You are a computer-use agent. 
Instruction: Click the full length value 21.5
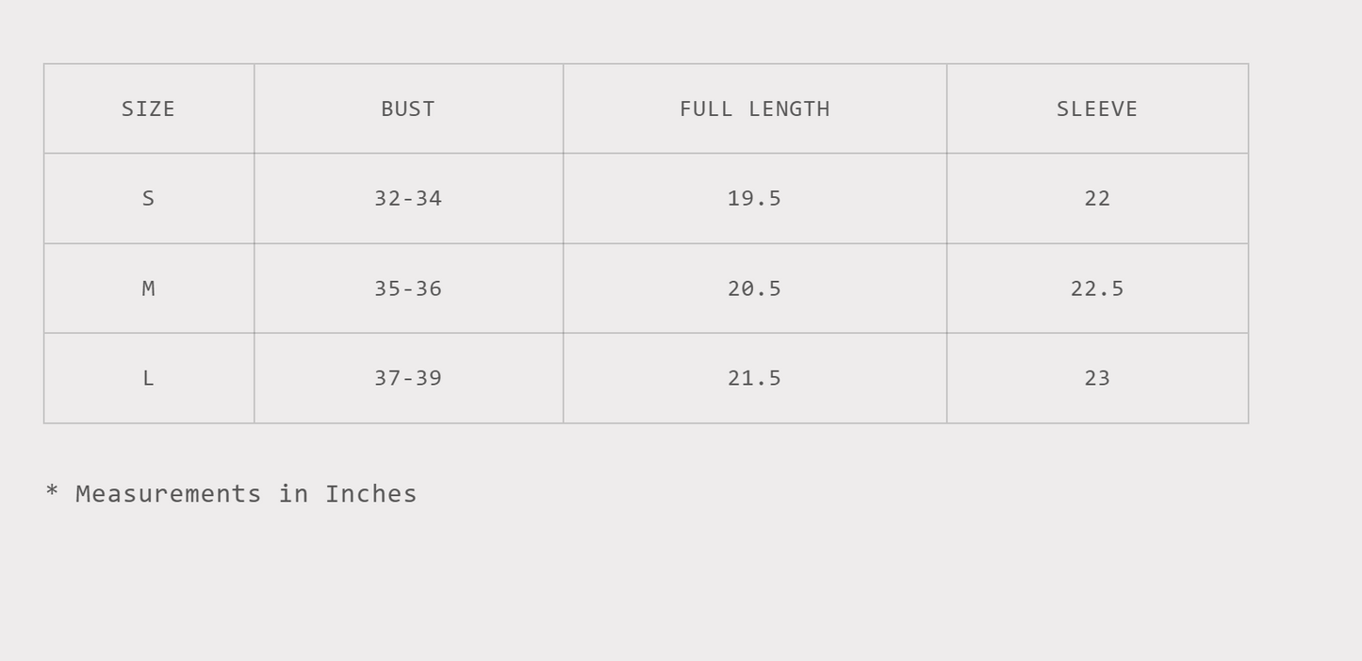754,378
